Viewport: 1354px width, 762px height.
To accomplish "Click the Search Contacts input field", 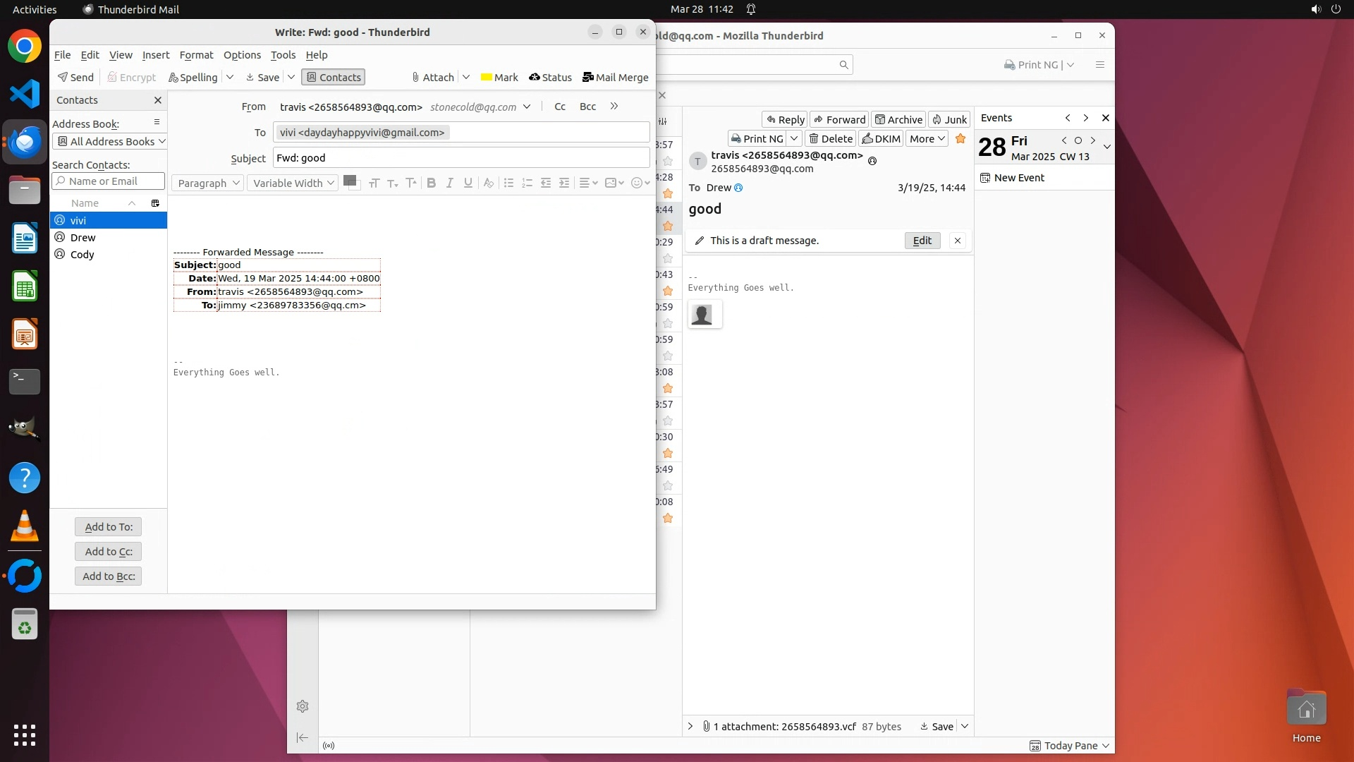I will (109, 181).
